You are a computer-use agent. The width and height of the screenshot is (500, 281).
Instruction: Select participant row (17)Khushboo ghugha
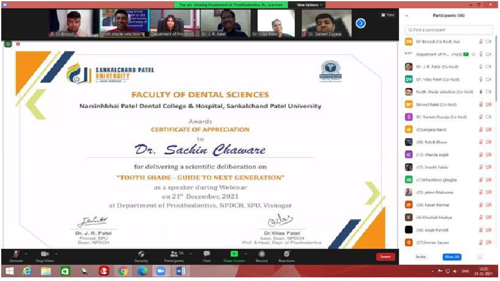pyautogui.click(x=448, y=180)
